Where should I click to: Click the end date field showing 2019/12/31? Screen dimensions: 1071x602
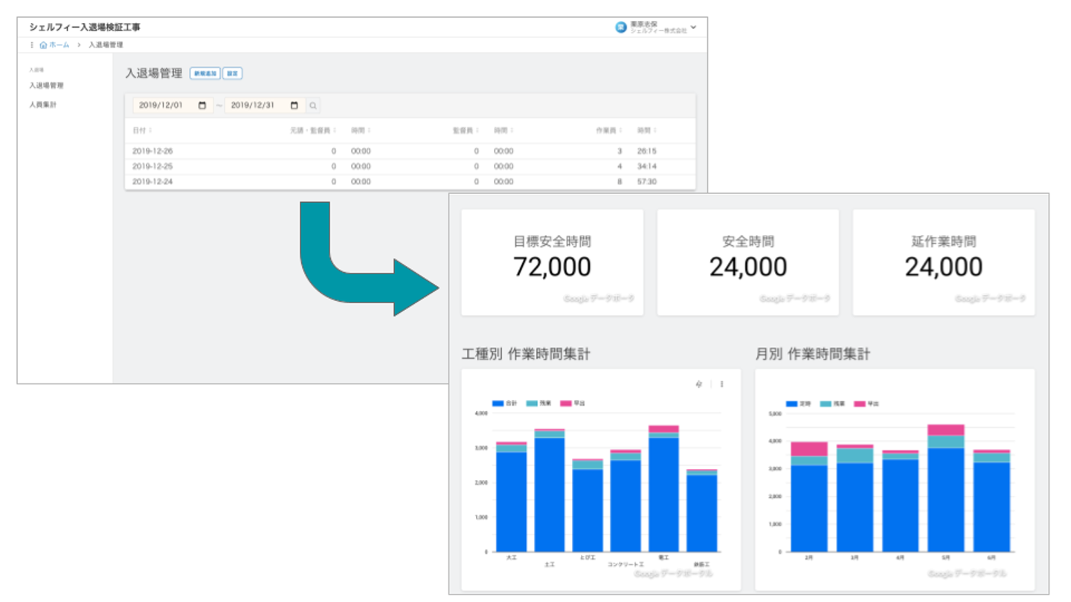point(265,106)
